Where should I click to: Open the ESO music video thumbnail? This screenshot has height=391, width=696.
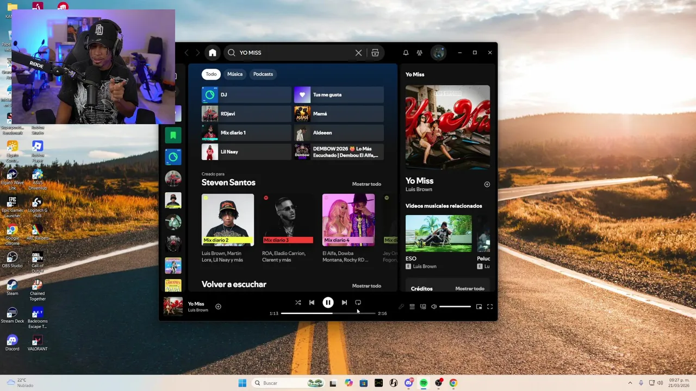439,234
